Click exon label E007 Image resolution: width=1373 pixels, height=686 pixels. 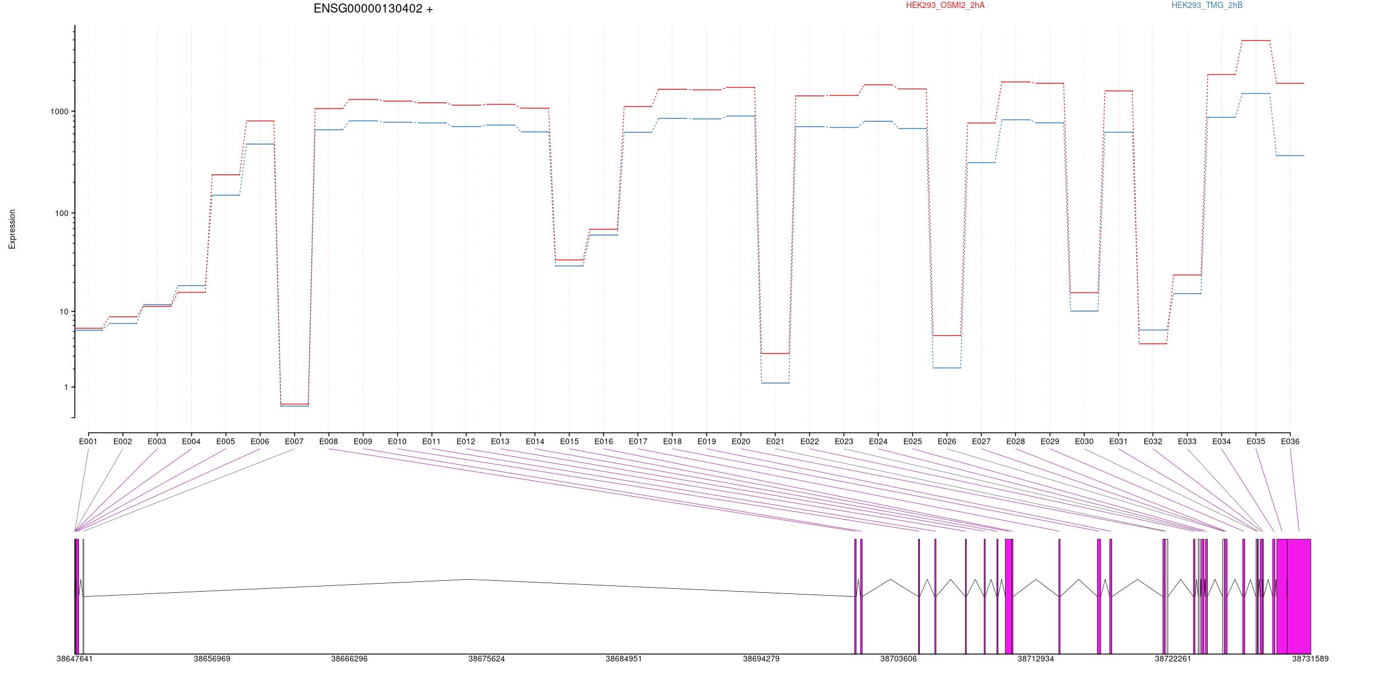point(294,441)
